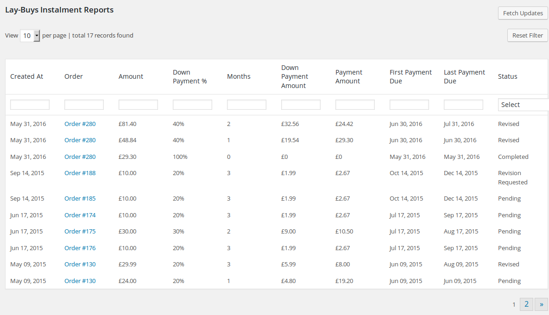The image size is (549, 315).
Task: Click the £10.50 payment amount cell
Action: pyautogui.click(x=344, y=231)
